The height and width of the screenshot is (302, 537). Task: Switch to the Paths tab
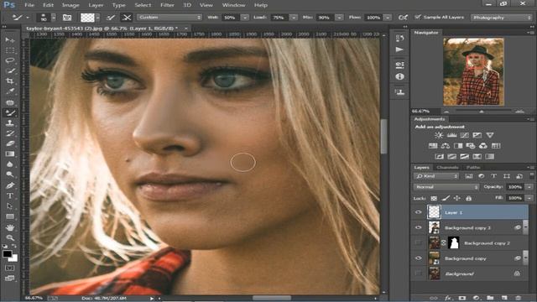[473, 168]
